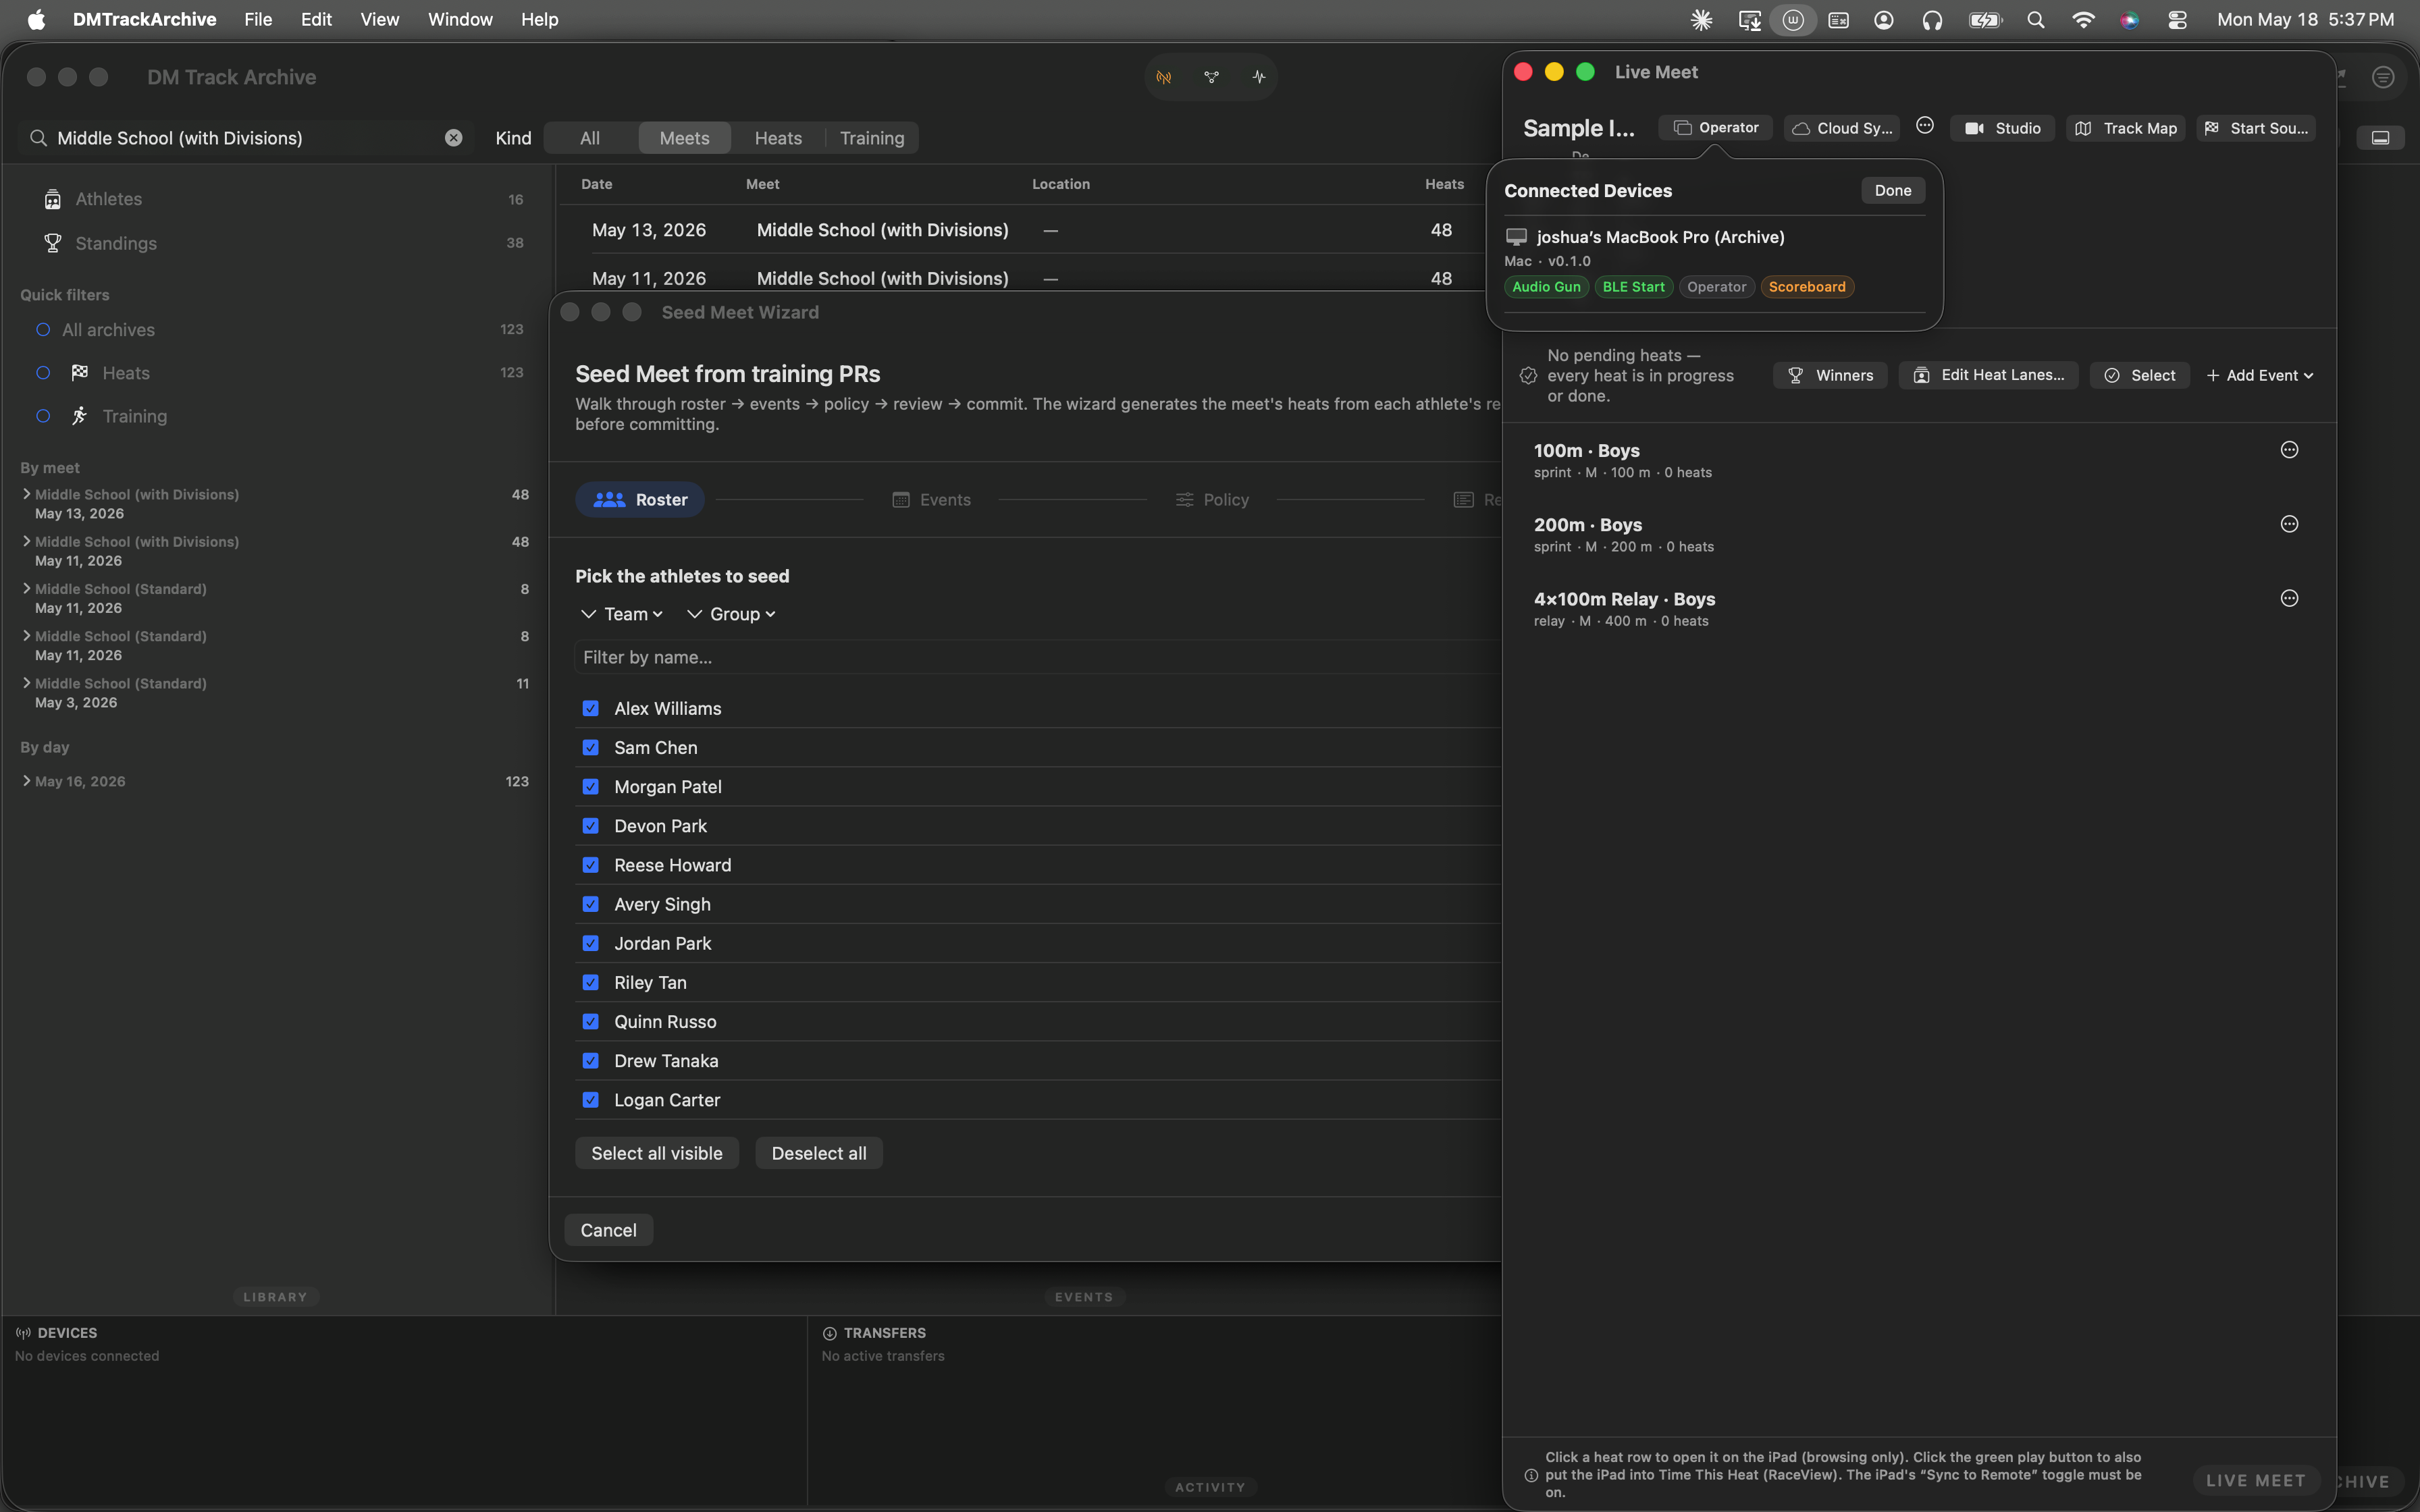The width and height of the screenshot is (2420, 1512).
Task: Click the Filter by name field
Action: click(x=1038, y=657)
